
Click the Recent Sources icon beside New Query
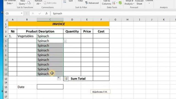(29, 3)
